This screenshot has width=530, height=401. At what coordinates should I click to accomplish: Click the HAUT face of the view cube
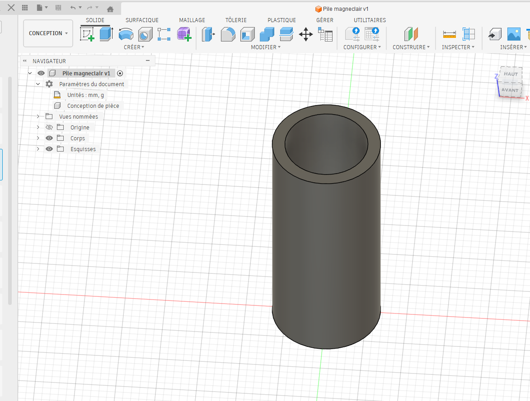(x=511, y=74)
